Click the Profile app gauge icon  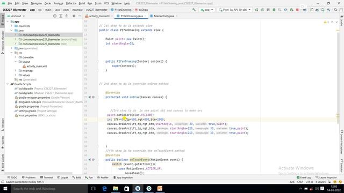point(285,10)
